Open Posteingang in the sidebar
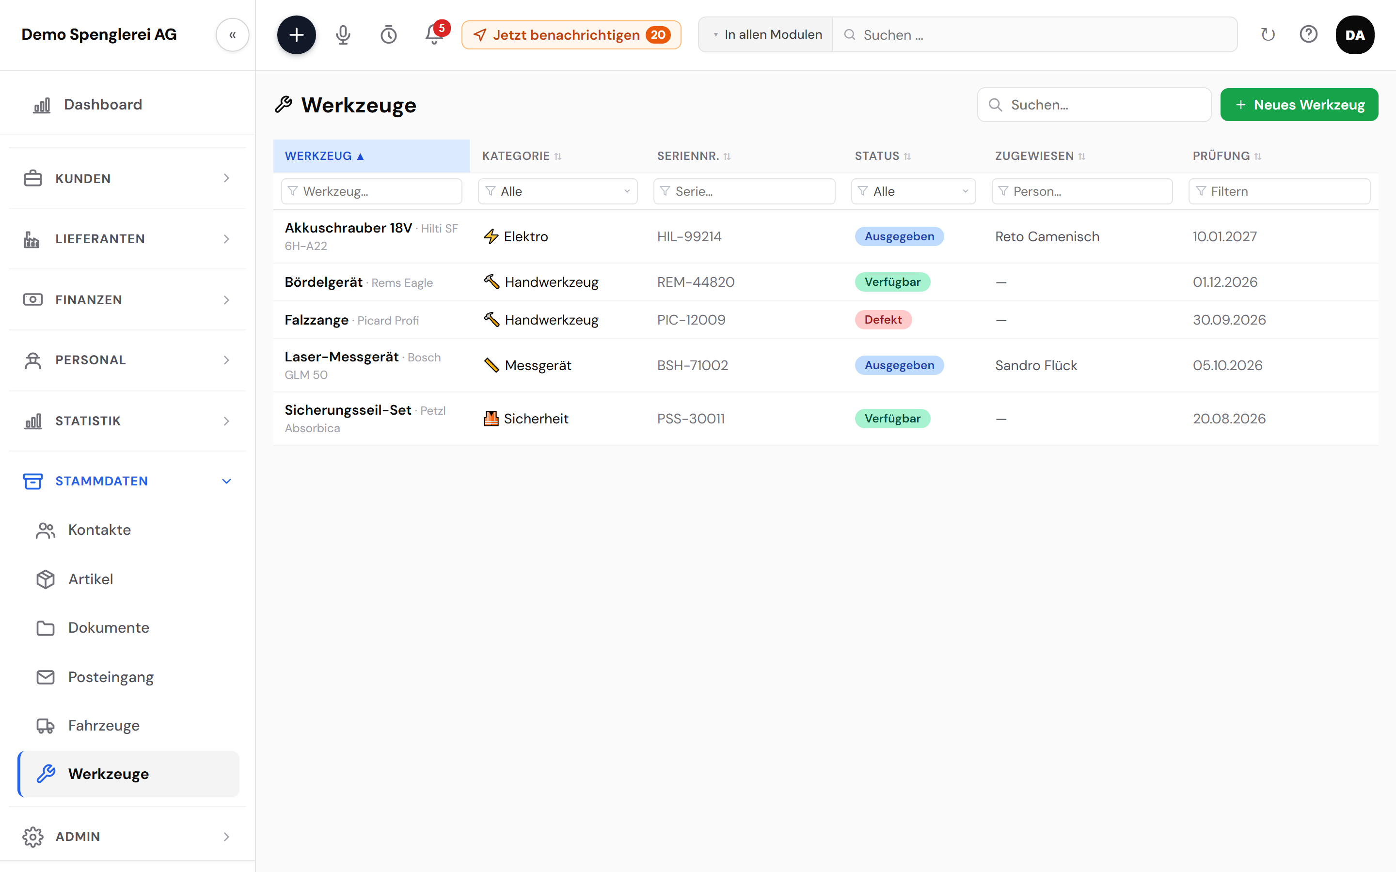 tap(127, 676)
